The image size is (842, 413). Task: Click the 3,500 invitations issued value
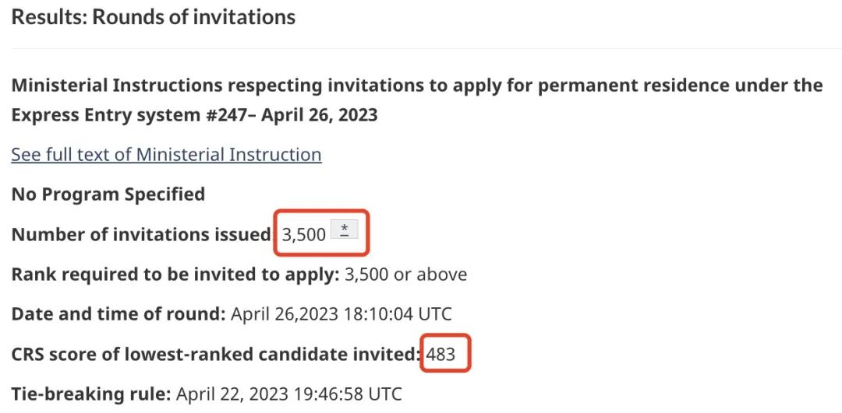304,234
